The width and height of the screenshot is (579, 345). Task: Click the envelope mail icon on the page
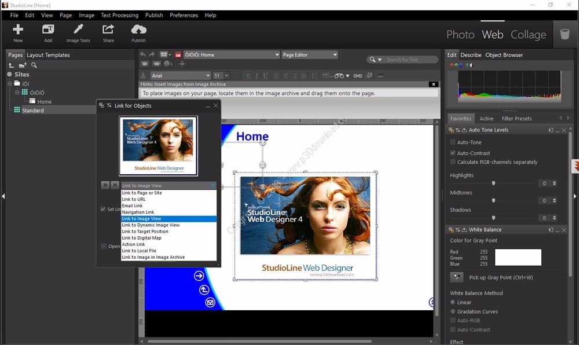tap(210, 303)
